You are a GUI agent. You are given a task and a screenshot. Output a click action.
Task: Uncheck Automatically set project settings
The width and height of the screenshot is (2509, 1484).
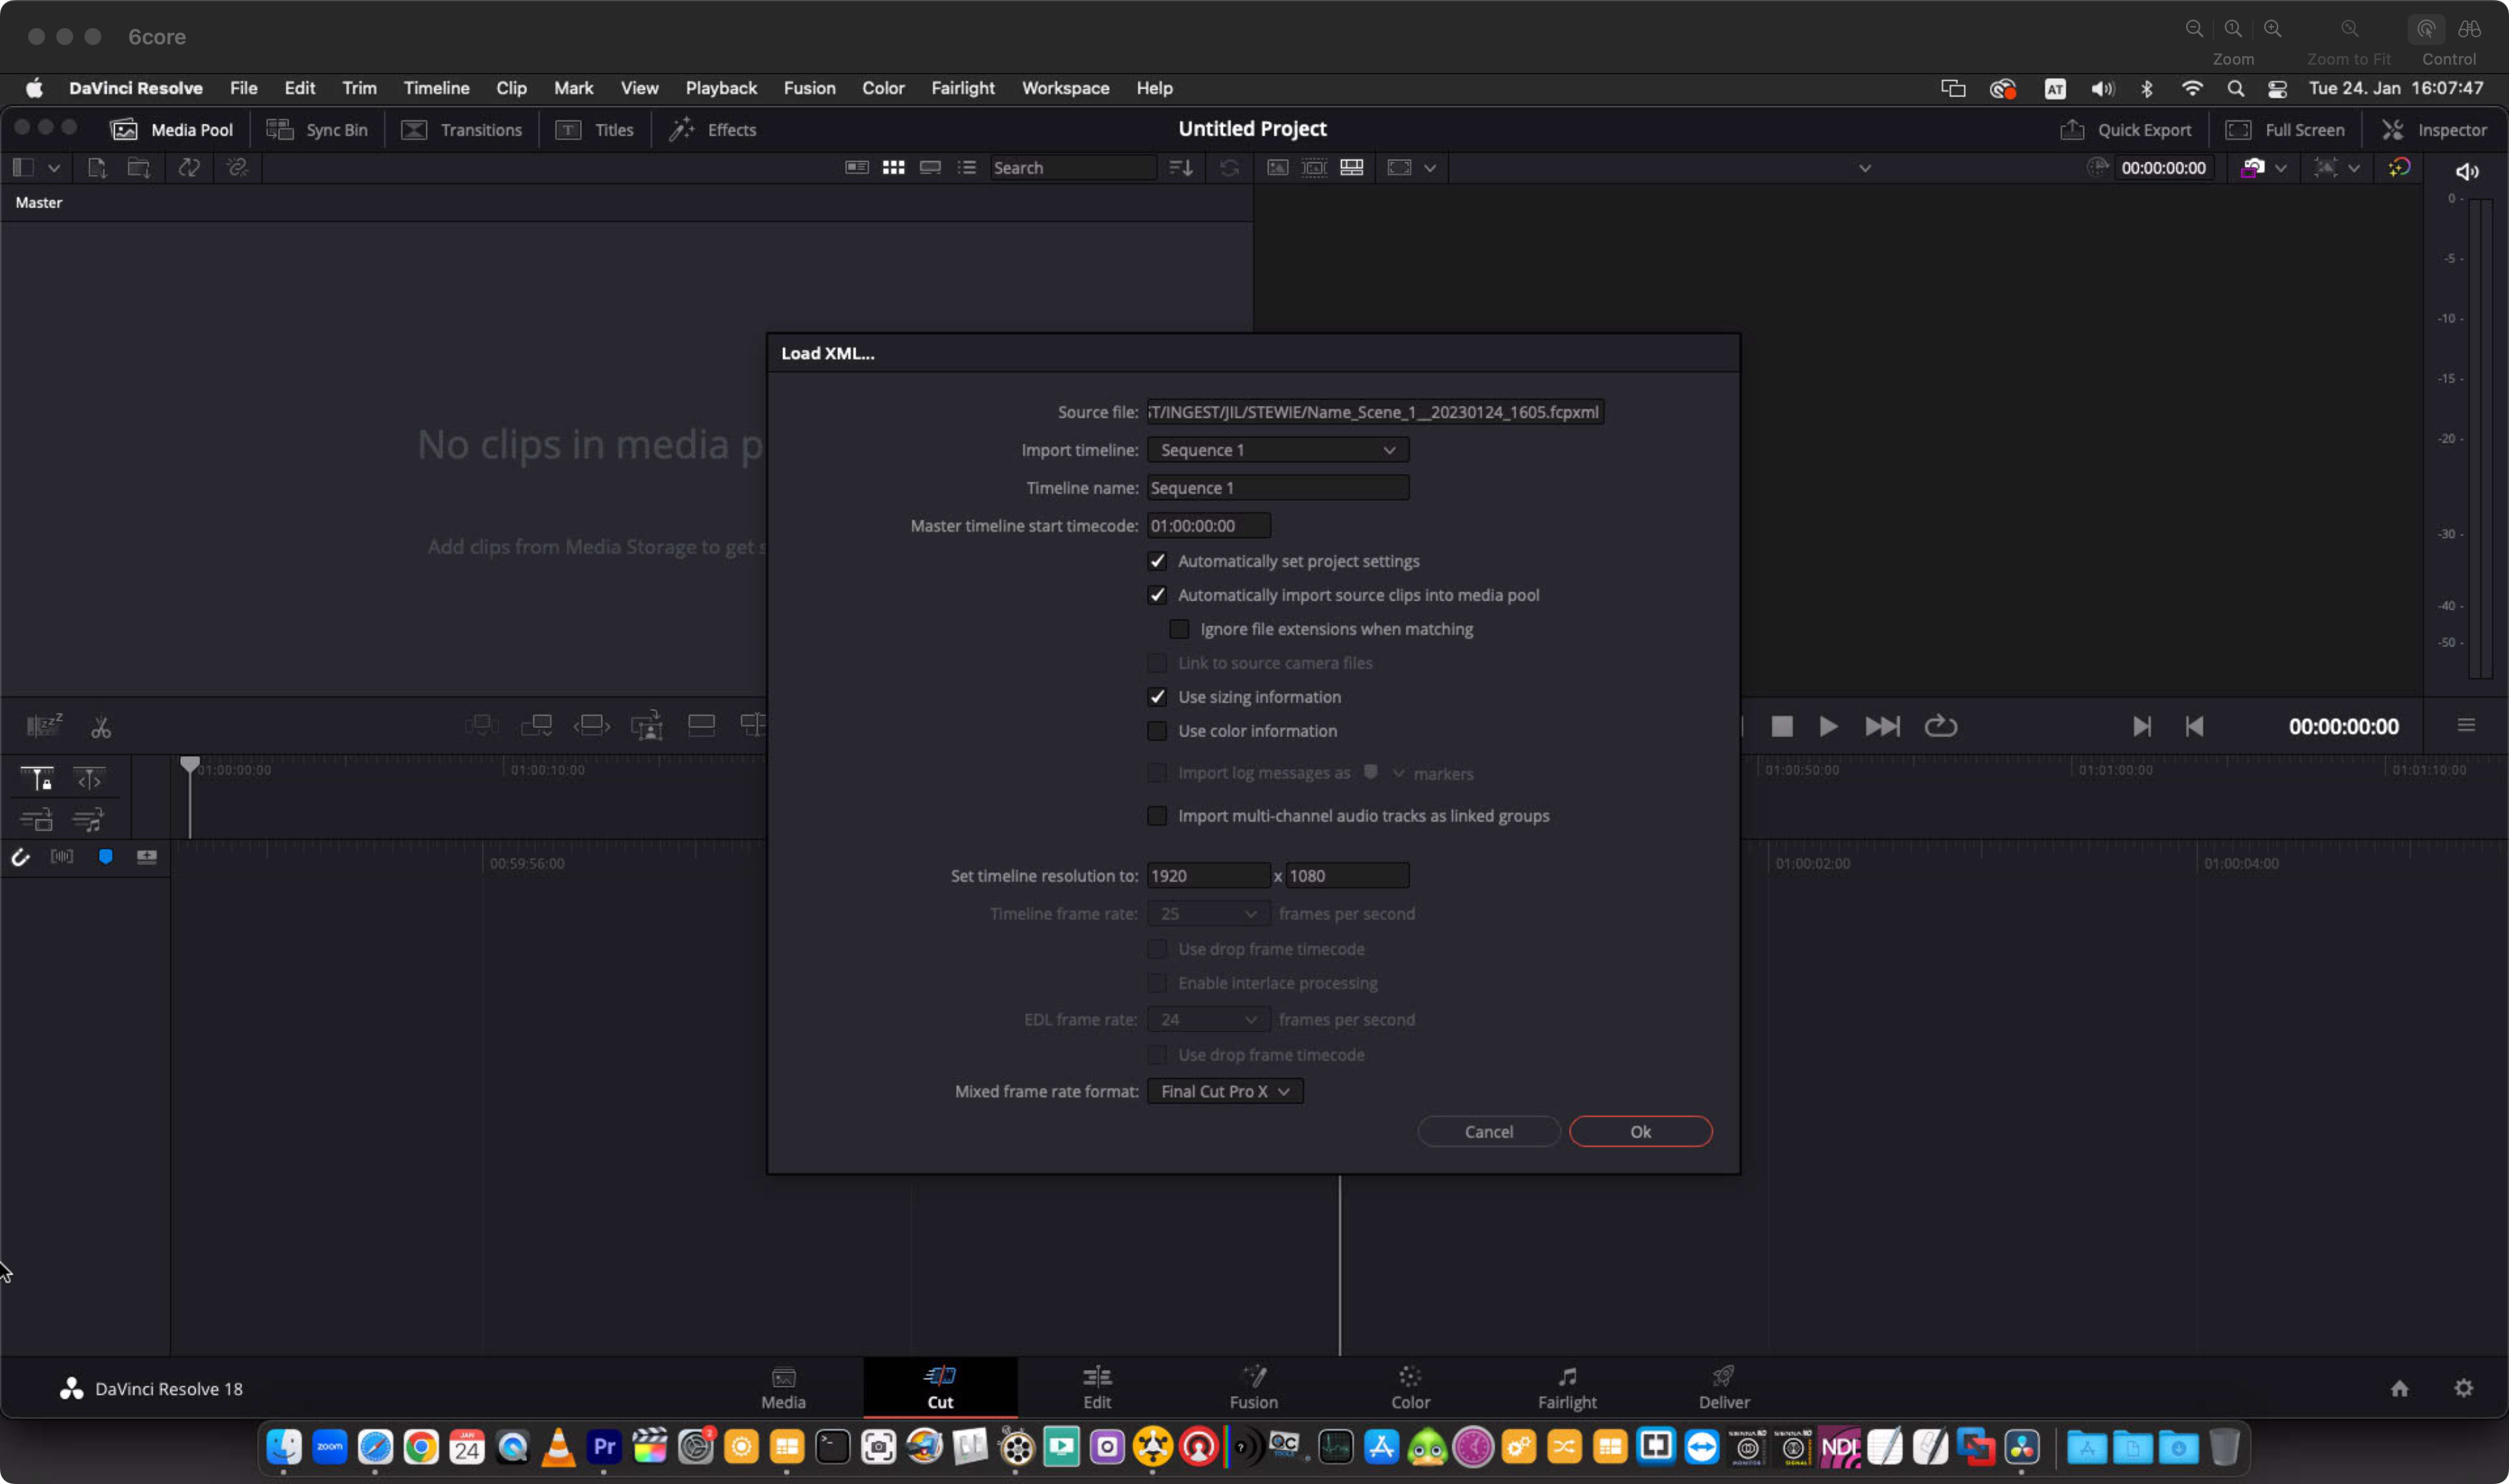[x=1157, y=561]
